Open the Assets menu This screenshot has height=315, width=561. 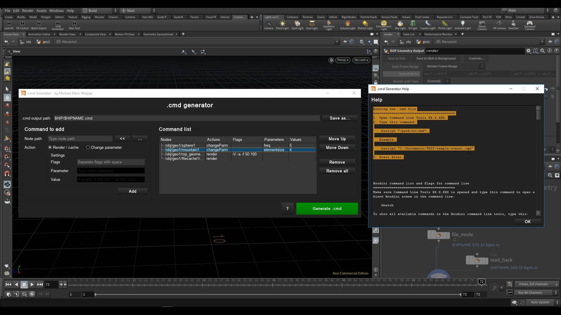click(41, 10)
